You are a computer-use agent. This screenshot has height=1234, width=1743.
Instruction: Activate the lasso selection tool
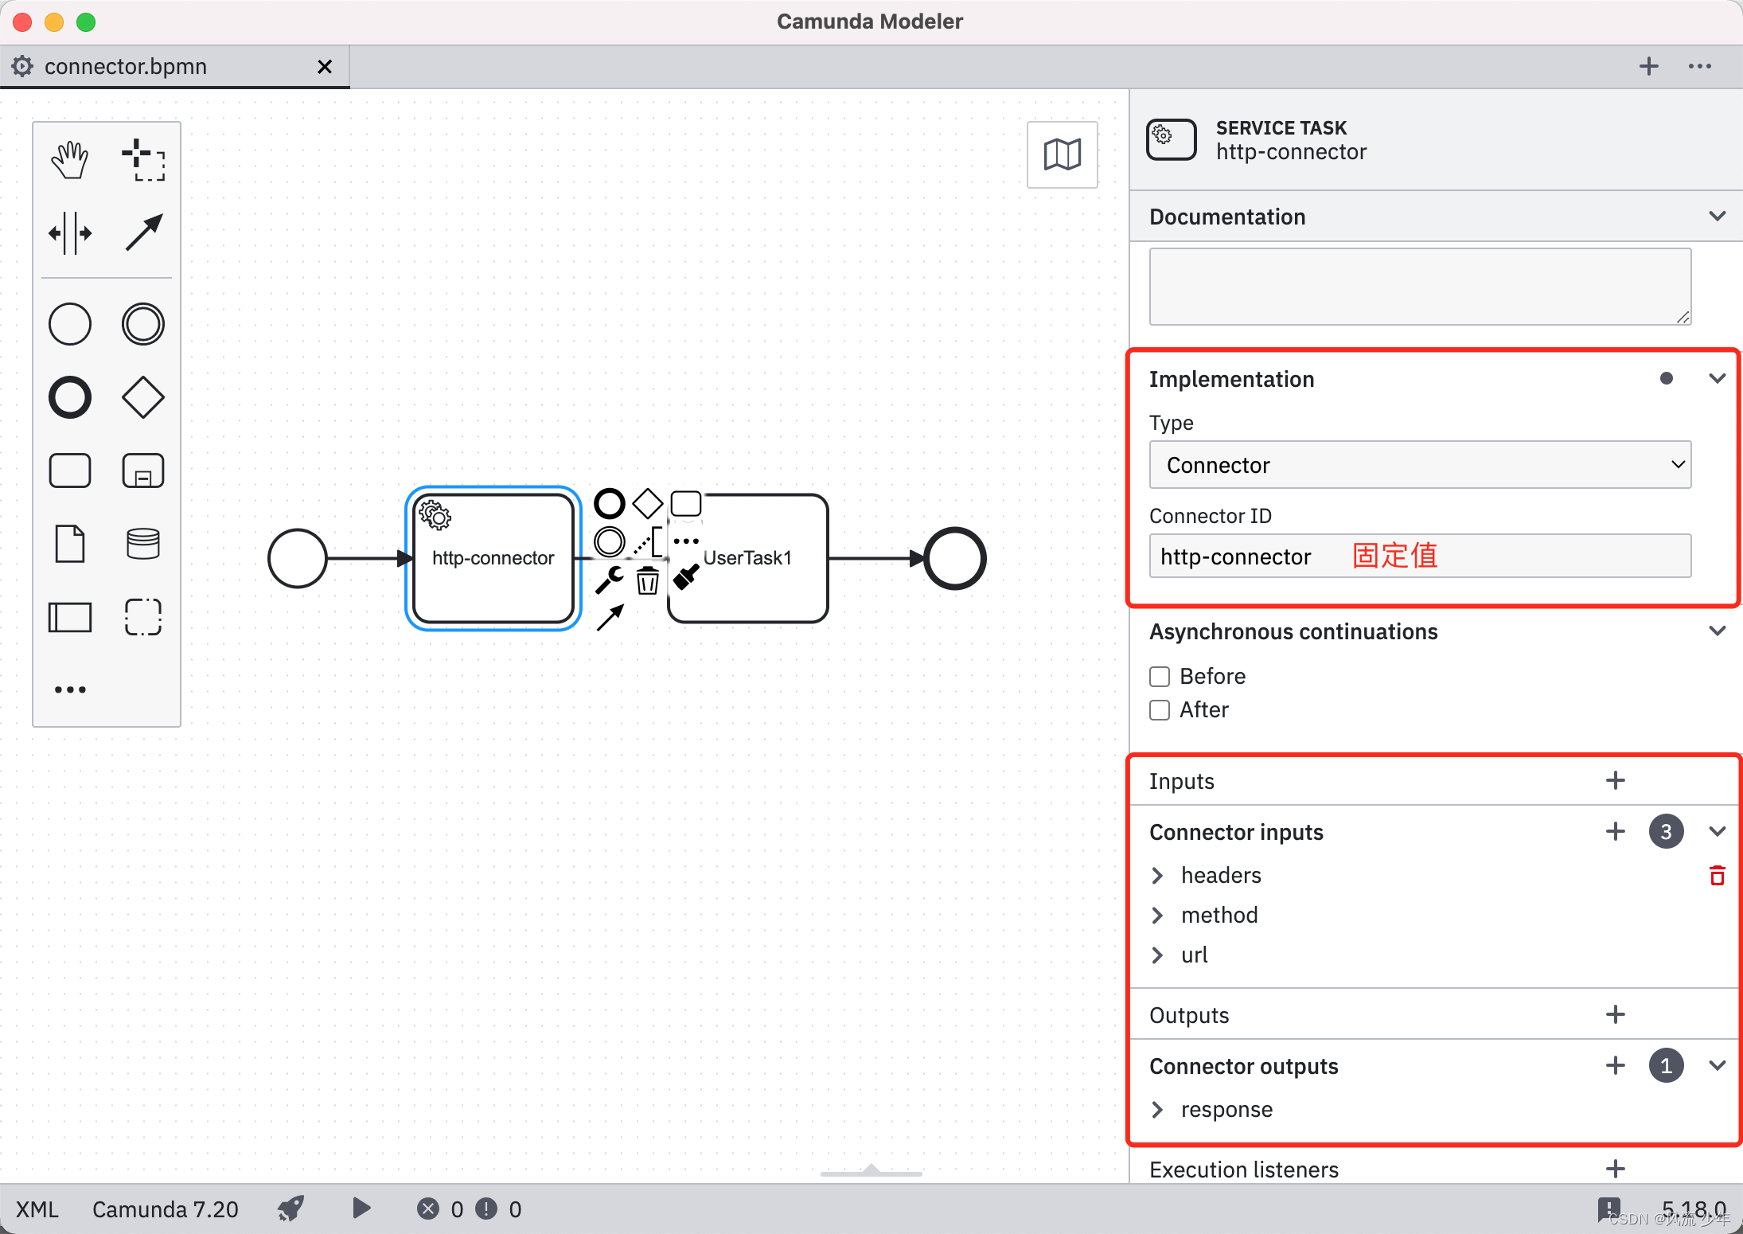coord(143,160)
